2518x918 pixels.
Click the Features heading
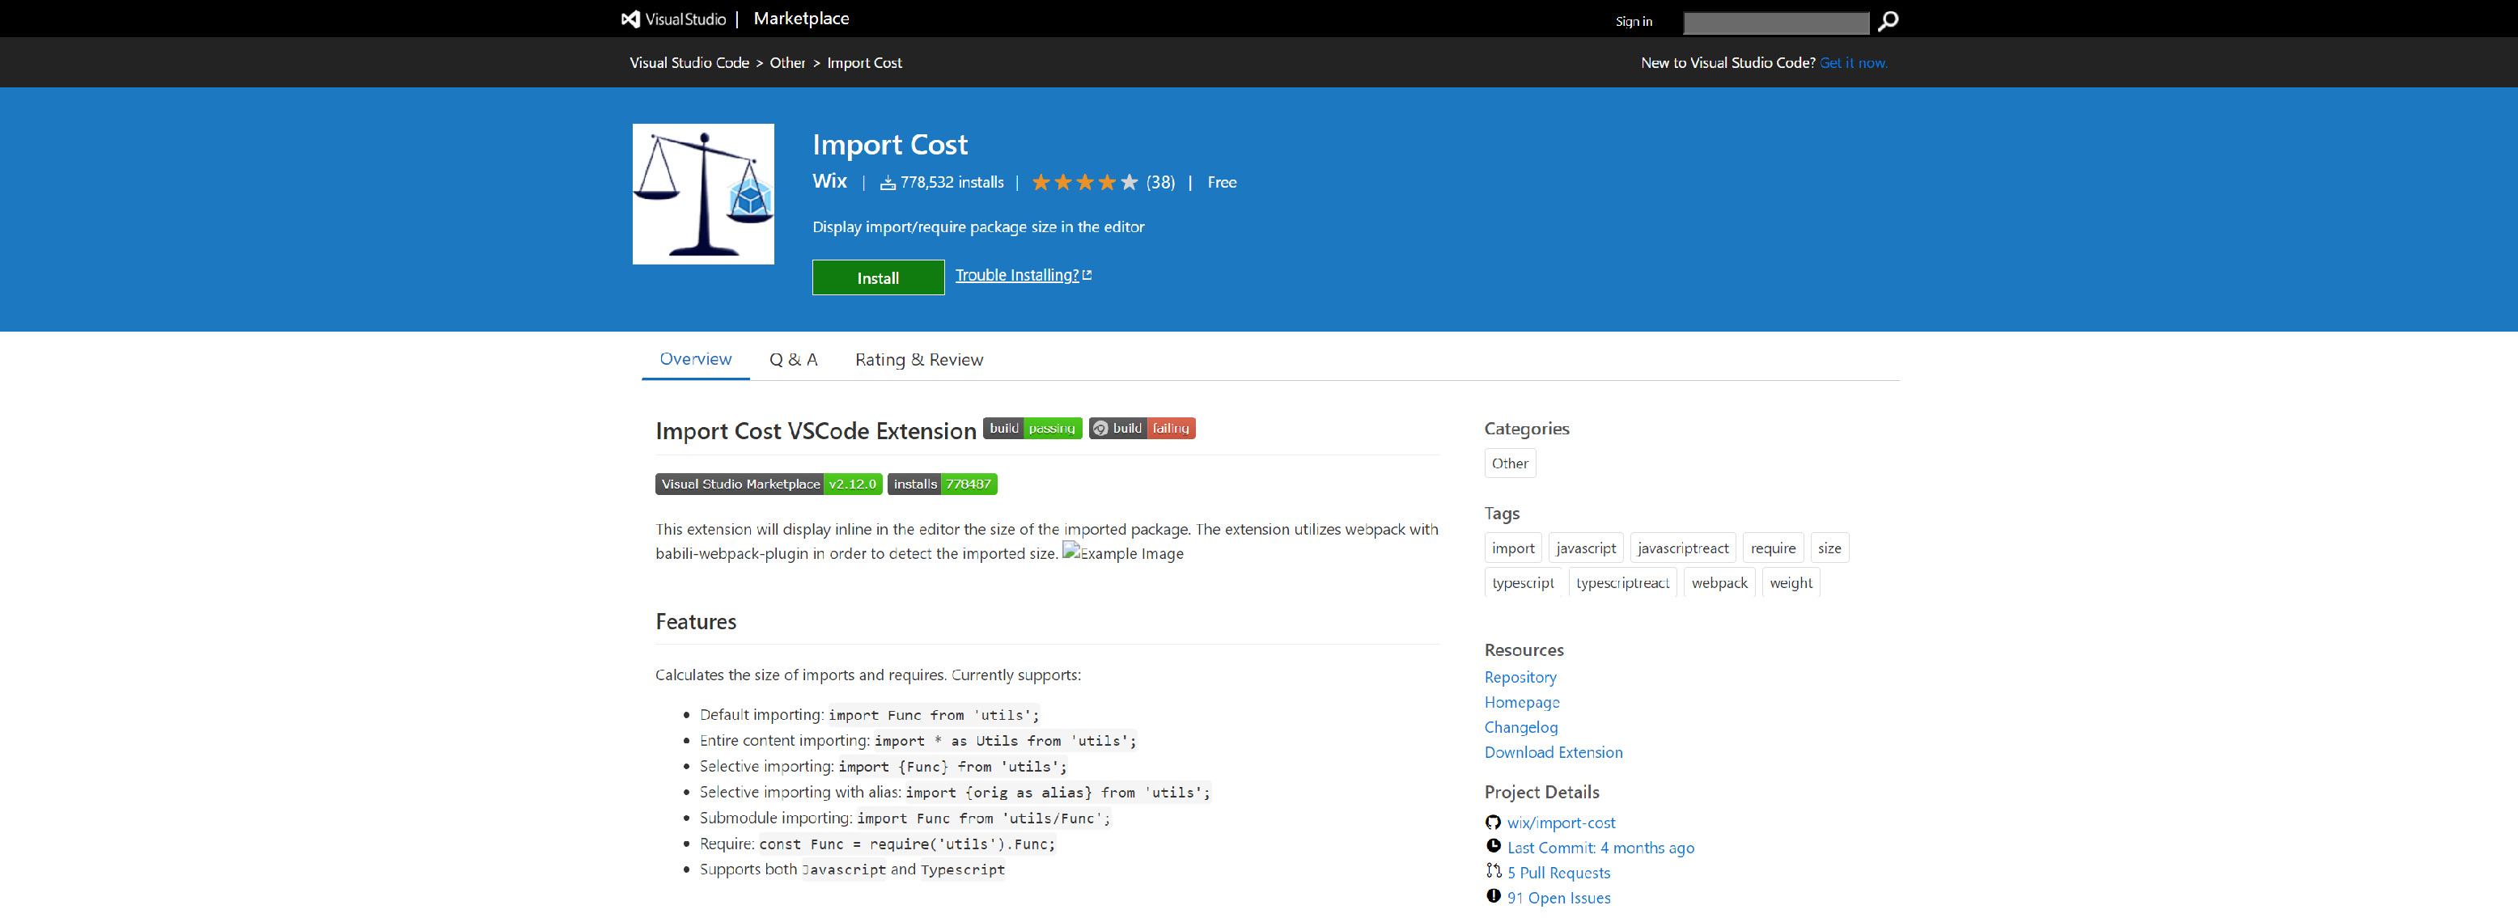(x=695, y=621)
